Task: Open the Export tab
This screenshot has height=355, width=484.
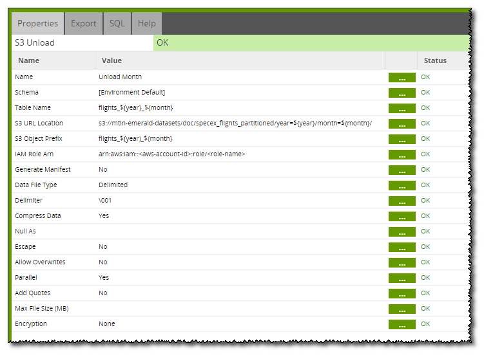Action: coord(84,23)
